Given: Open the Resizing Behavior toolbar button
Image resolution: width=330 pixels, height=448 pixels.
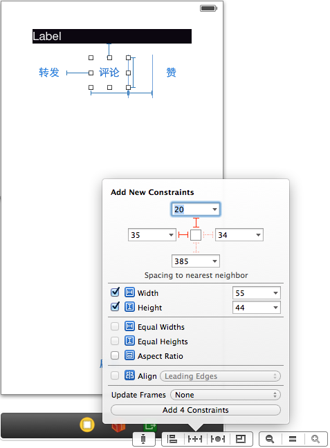Looking at the screenshot, I should (x=241, y=439).
